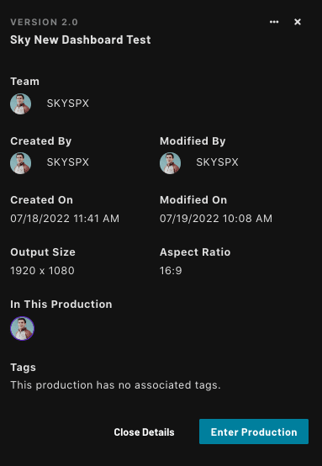Open the three-dot more options menu

coord(274,22)
